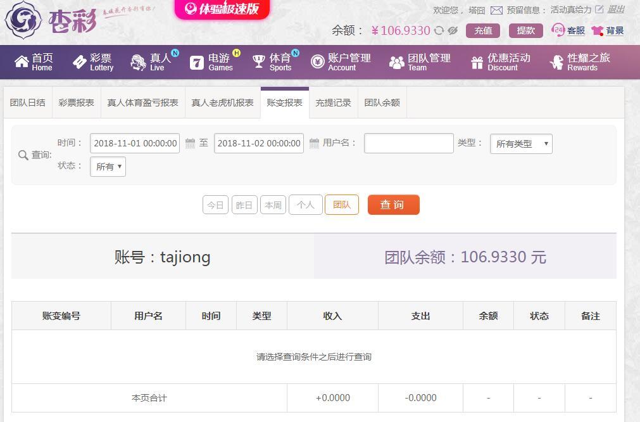The height and width of the screenshot is (422, 640).
Task: Select the 账变报表 tab
Action: (284, 103)
